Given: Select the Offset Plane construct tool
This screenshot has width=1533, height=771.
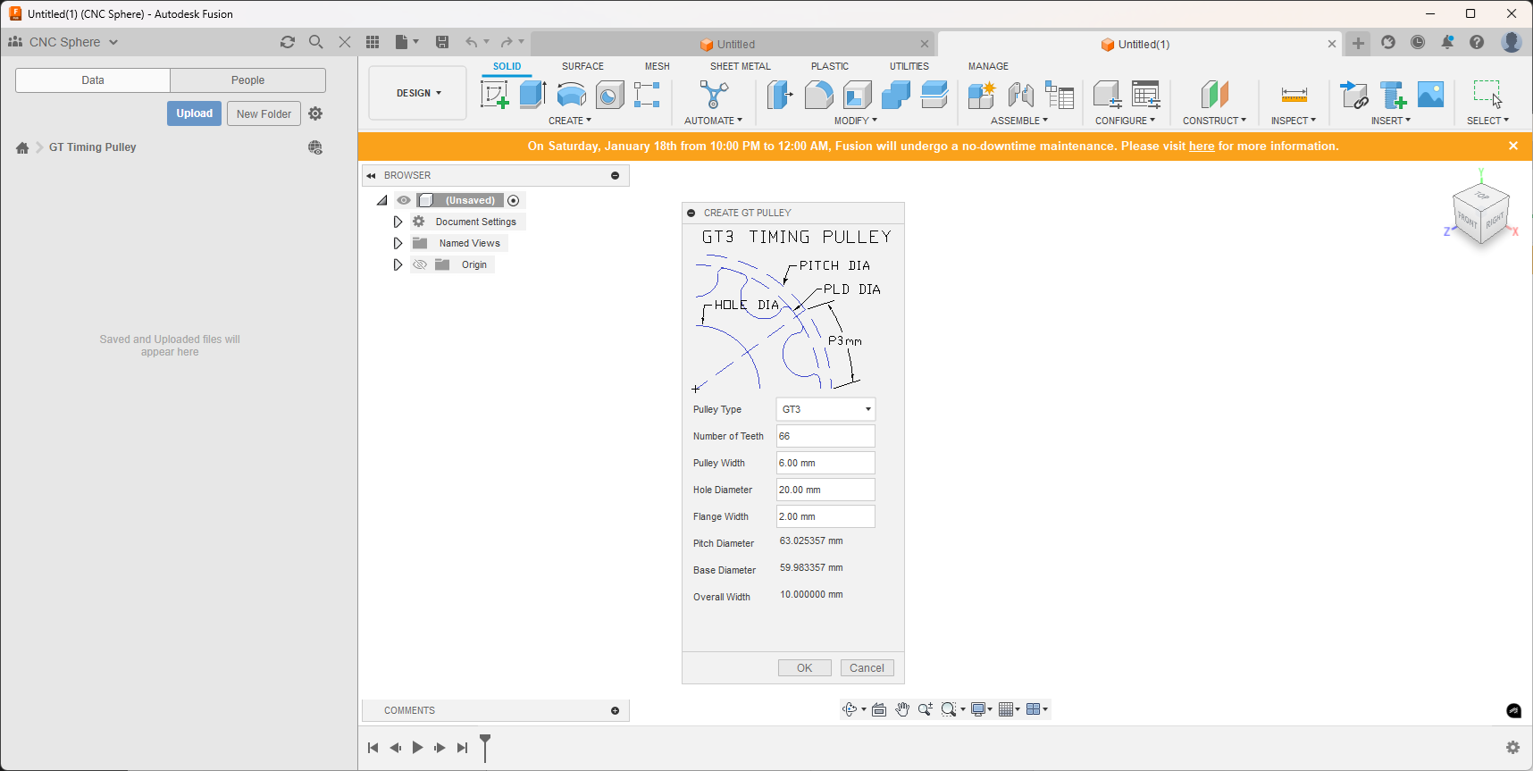Looking at the screenshot, I should point(1215,95).
